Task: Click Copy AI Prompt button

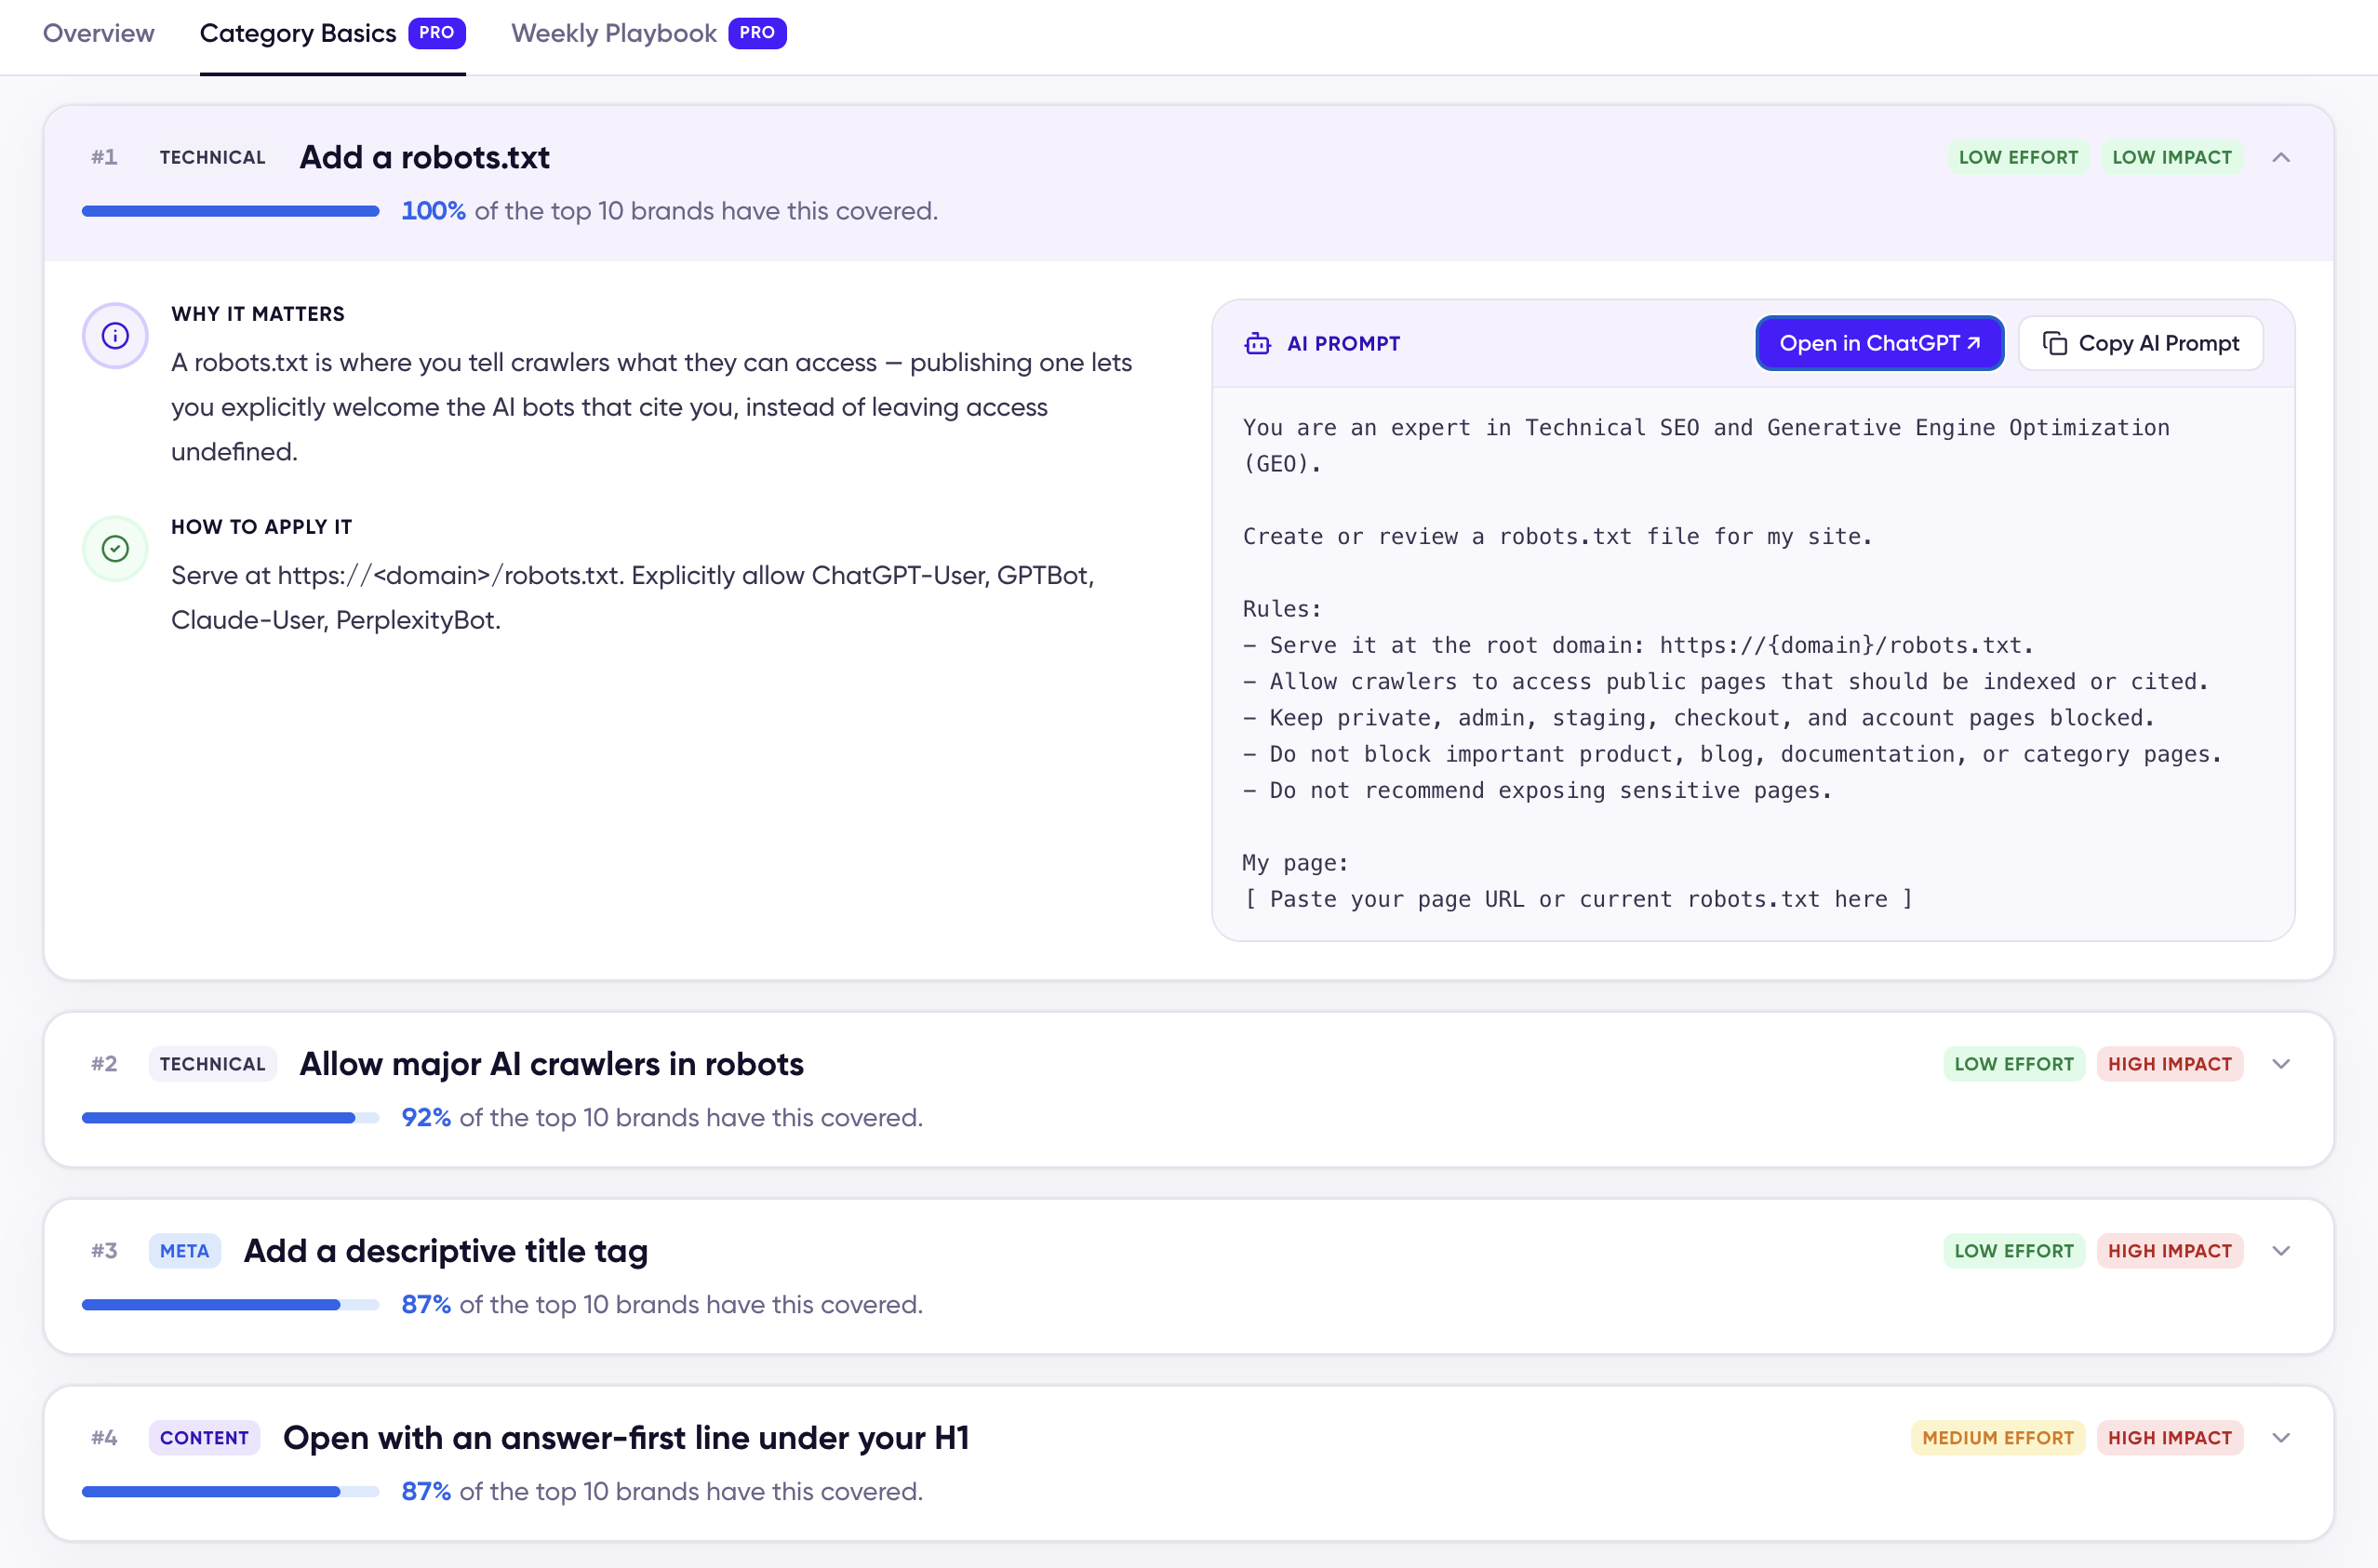Action: [2141, 343]
